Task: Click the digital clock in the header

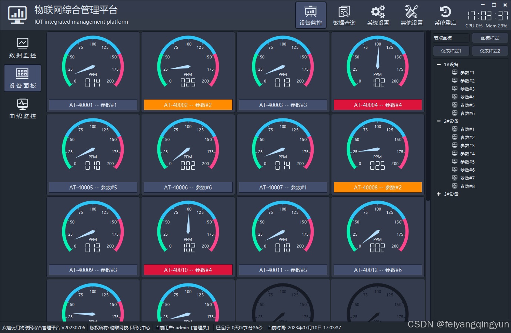Action: point(488,15)
